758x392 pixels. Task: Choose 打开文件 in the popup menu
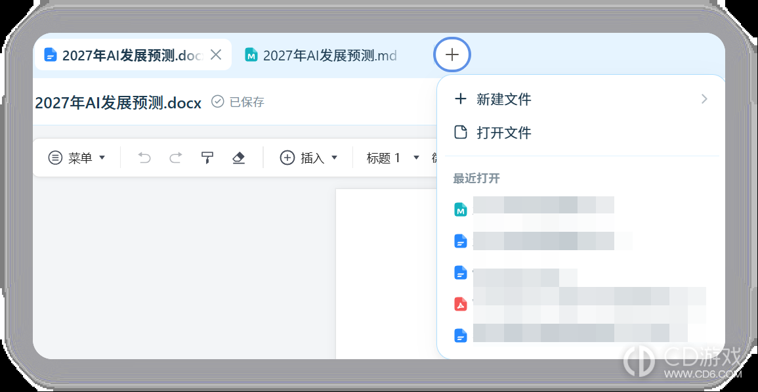(x=581, y=132)
